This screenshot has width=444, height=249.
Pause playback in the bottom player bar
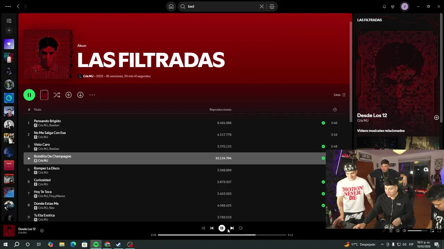[222, 228]
